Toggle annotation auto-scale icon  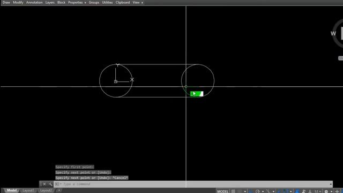pos(304,191)
